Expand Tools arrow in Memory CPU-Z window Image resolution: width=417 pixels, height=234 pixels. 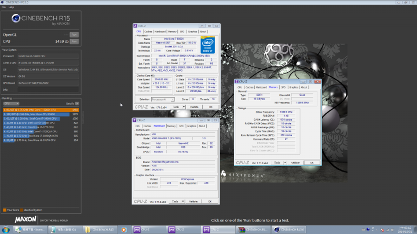[285, 163]
